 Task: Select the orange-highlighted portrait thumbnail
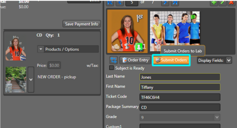(127, 31)
